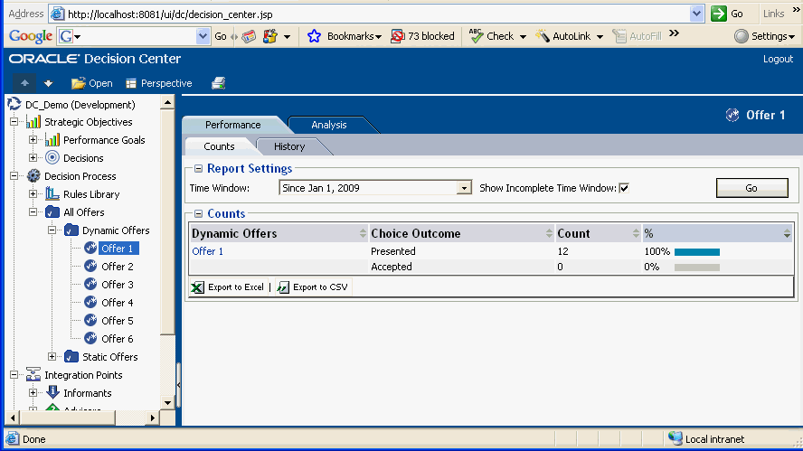Click the Informants arrow icon
Image resolution: width=803 pixels, height=451 pixels.
click(52, 392)
